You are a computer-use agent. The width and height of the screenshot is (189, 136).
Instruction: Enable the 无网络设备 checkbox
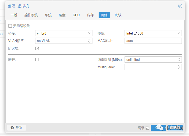pyautogui.click(x=10, y=26)
